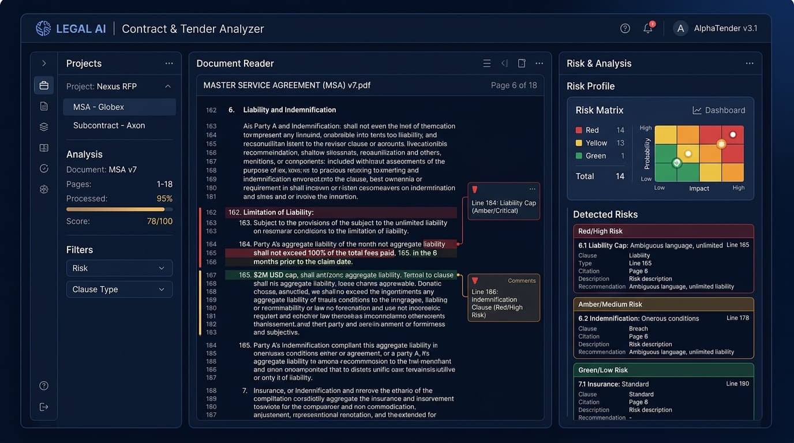Open the Green/Low Risk card header

tap(664, 370)
